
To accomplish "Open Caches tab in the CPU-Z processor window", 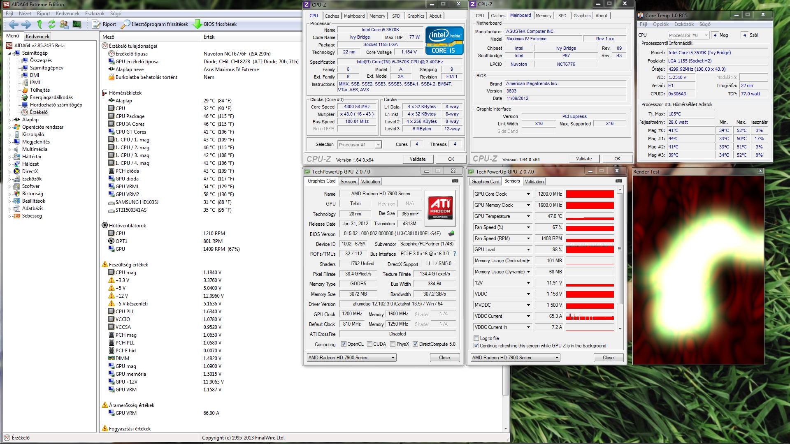I will pyautogui.click(x=332, y=16).
